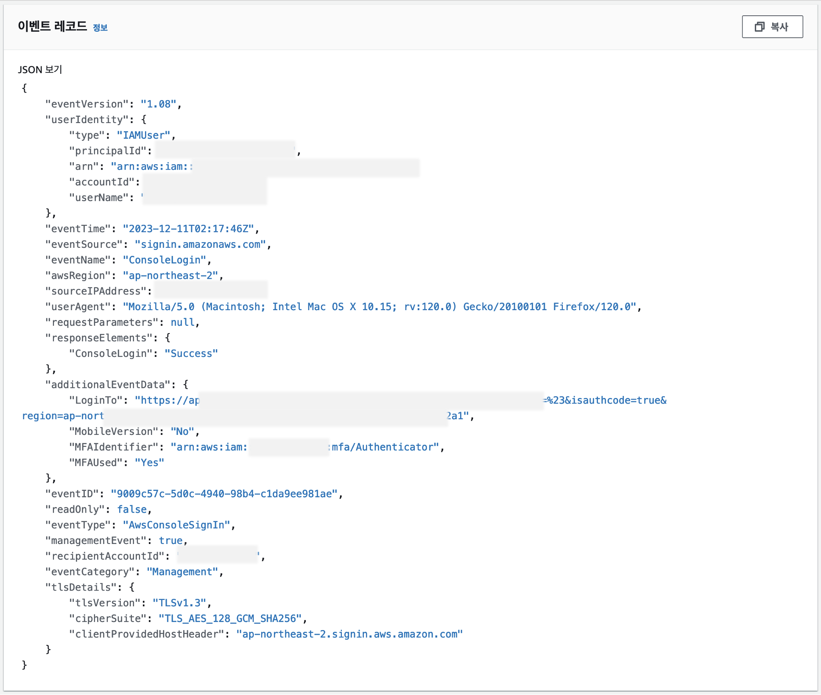Image resolution: width=821 pixels, height=695 pixels.
Task: Click the copy icon in the 복사 button
Action: tap(759, 27)
